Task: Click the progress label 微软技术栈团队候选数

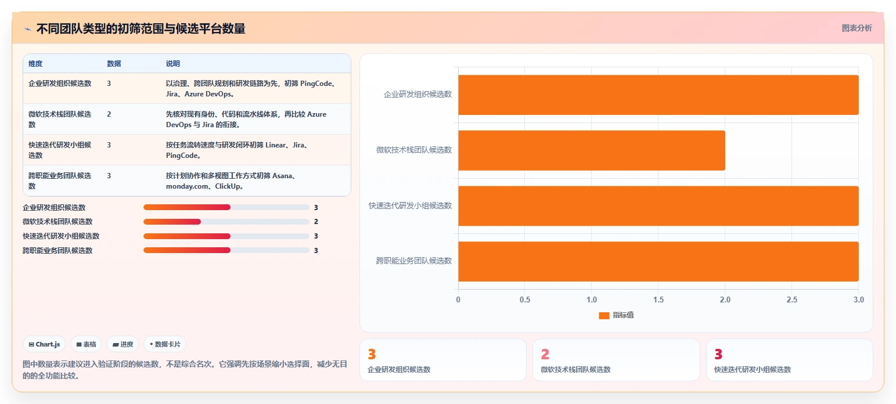Action: coord(57,222)
